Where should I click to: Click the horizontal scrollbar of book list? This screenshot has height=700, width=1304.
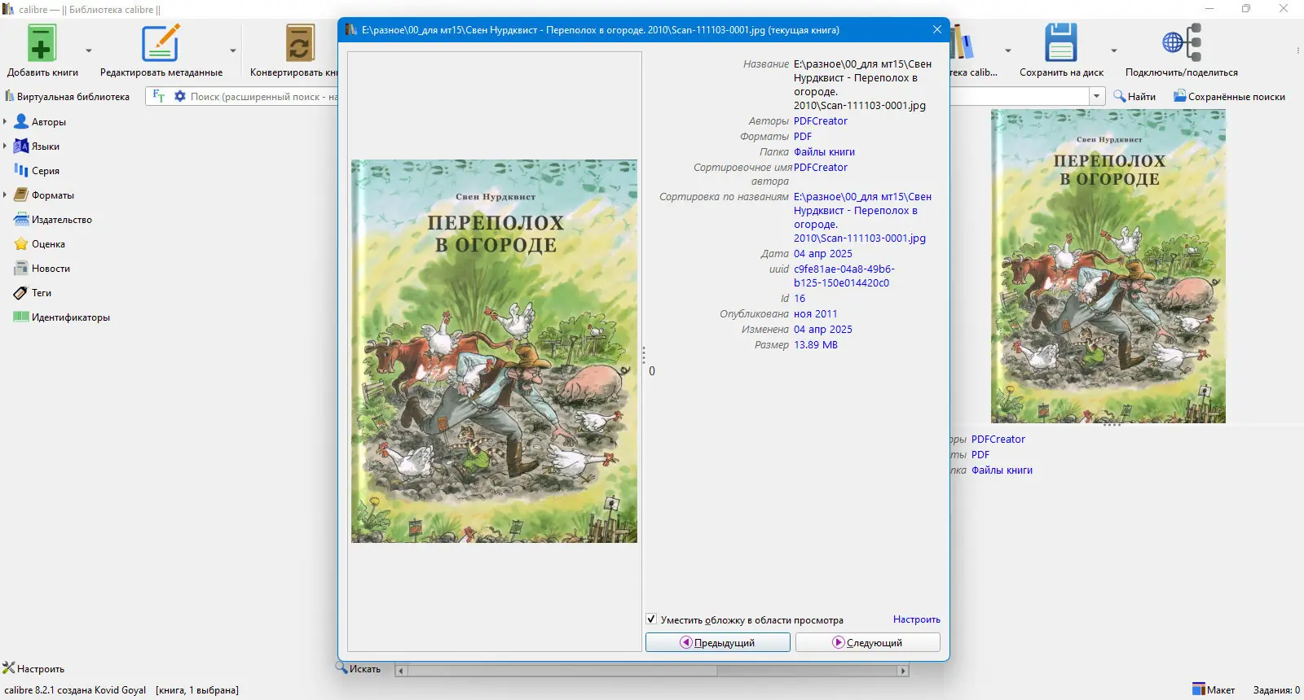pos(652,671)
